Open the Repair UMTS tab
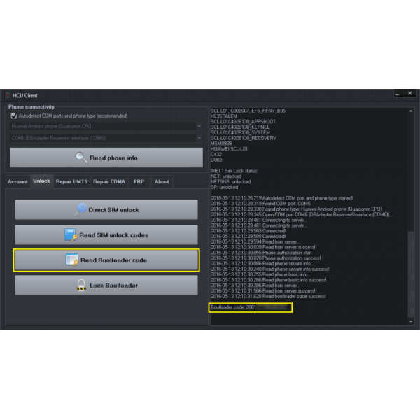 71,181
